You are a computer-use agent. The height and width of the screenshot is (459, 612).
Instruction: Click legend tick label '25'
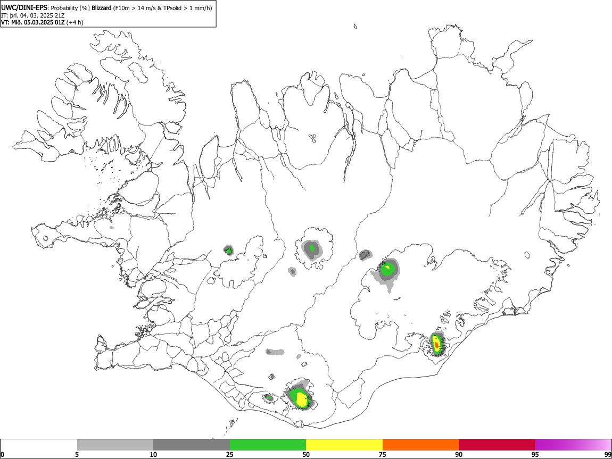tap(230, 454)
